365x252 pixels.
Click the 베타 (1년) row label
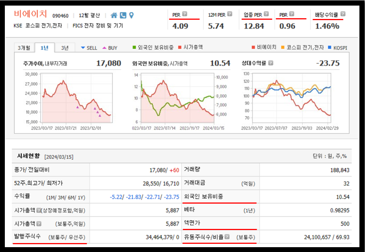[x=220, y=210]
